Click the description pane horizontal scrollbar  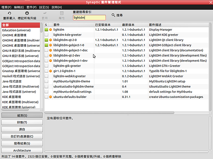point(126,152)
